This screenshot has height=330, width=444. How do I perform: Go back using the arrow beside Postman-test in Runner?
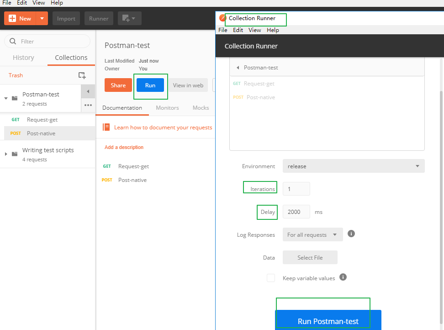point(238,68)
